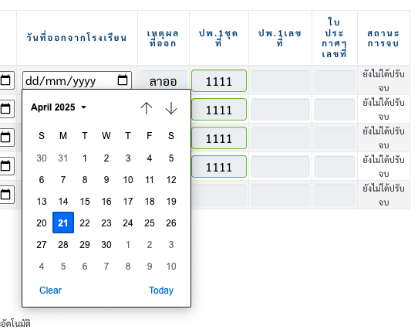The width and height of the screenshot is (418, 333).
Task: Open calendar icon in fourth row's left field
Action: pyautogui.click(x=5, y=166)
